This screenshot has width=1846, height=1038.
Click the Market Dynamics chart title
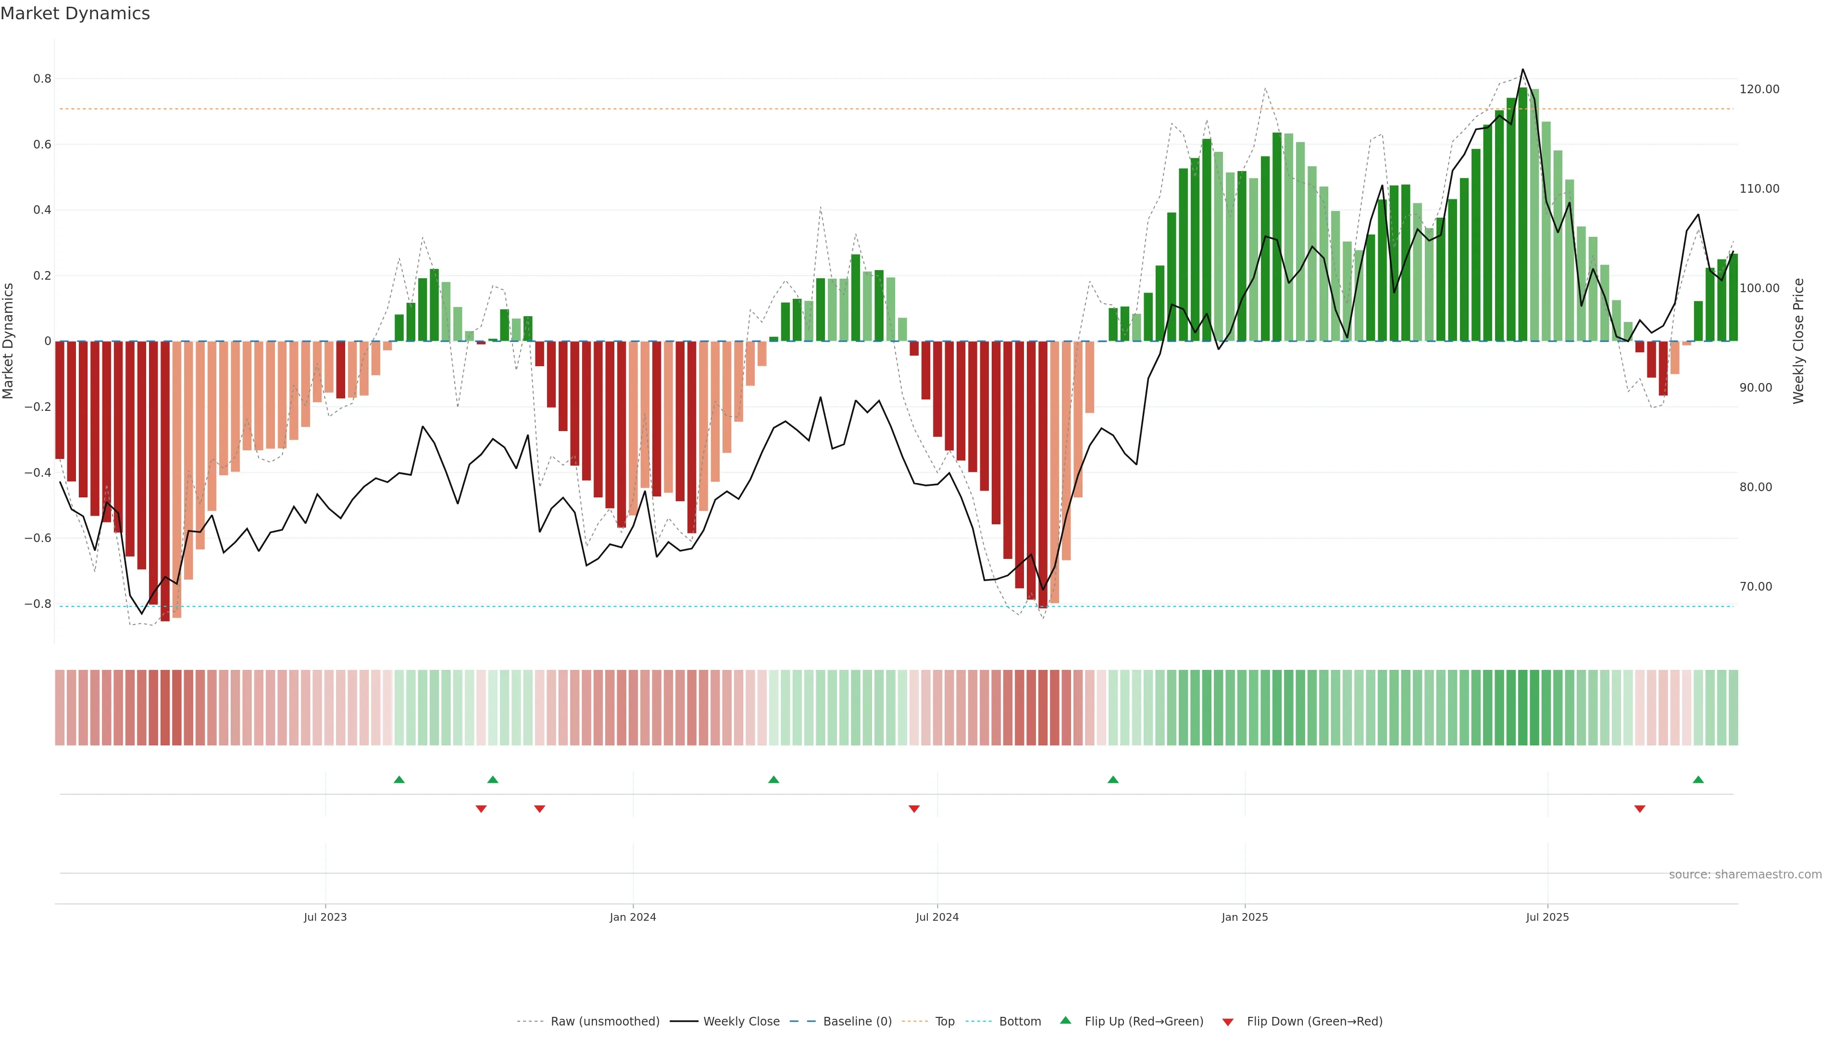[75, 13]
